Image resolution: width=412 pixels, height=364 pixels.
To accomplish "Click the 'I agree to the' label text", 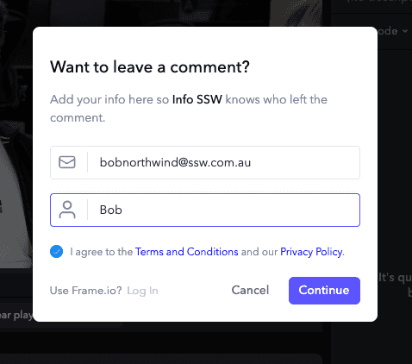I will click(101, 252).
